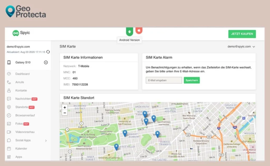Click the Geo Protecta logo
Viewport: 270px width, 166px height.
[x=26, y=11]
